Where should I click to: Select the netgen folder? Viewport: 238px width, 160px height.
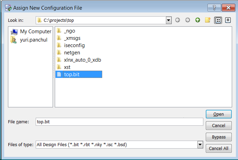click(72, 53)
